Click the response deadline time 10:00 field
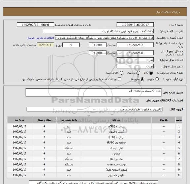Screen dimensions: 190x184 click(98, 45)
